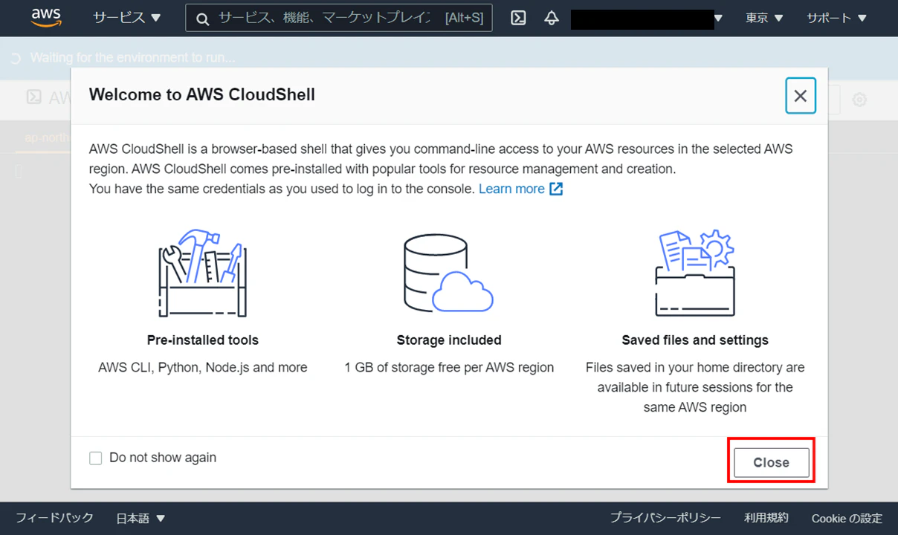This screenshot has height=535, width=898.
Task: Click the Pre-installed tools heading
Action: click(x=203, y=340)
